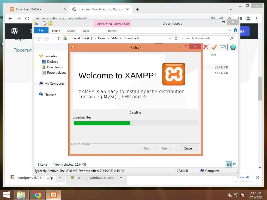Open the Windows Start button
The image size is (267, 200).
tap(6, 195)
